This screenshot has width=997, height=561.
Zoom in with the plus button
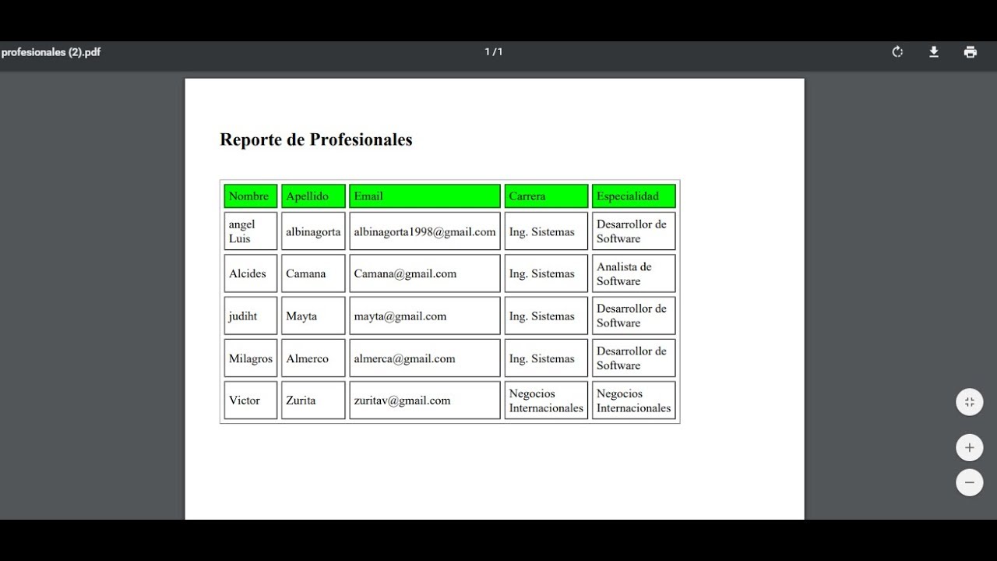(x=970, y=448)
